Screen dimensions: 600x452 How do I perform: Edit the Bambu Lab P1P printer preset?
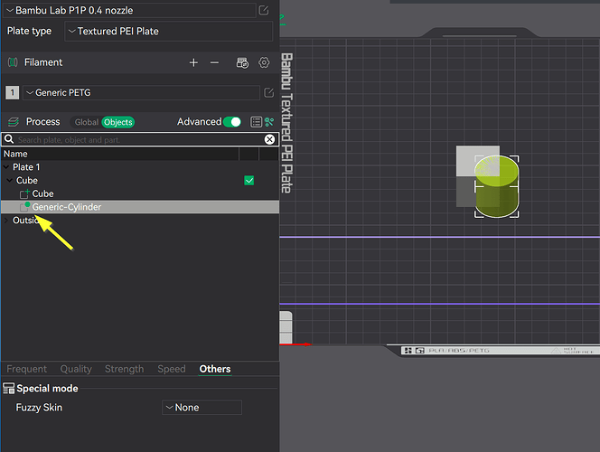(x=264, y=10)
